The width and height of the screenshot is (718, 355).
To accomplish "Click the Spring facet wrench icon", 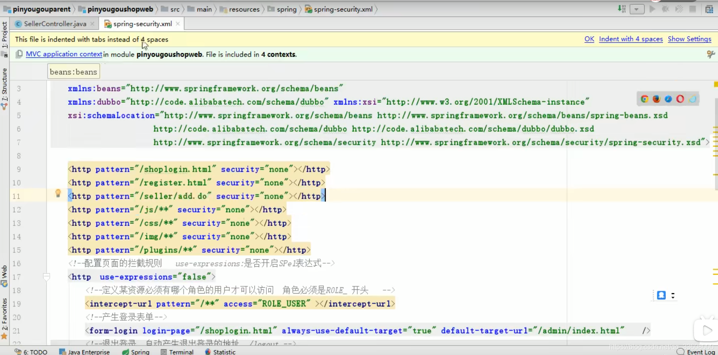I will click(711, 54).
